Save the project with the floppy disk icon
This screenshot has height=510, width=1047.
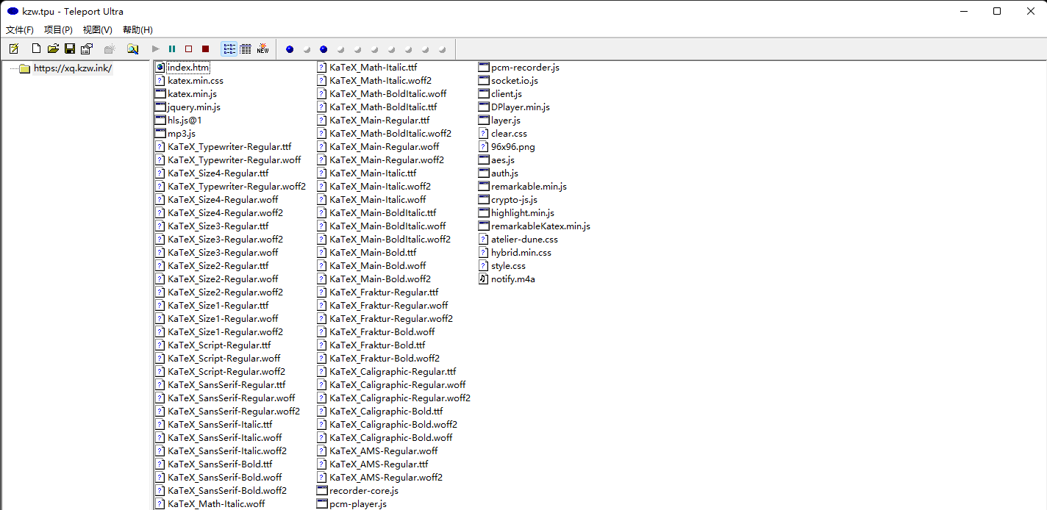[x=70, y=49]
